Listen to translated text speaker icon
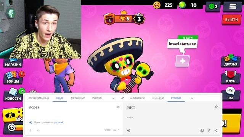The height and width of the screenshot is (137, 244). [129, 131]
